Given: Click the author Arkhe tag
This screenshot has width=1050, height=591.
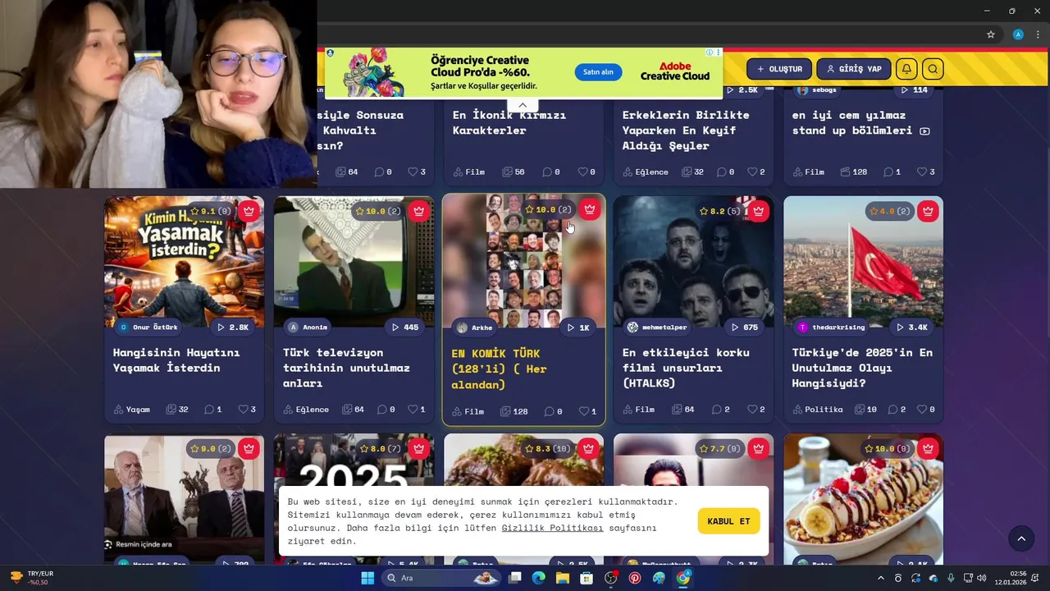Looking at the screenshot, I should [475, 328].
